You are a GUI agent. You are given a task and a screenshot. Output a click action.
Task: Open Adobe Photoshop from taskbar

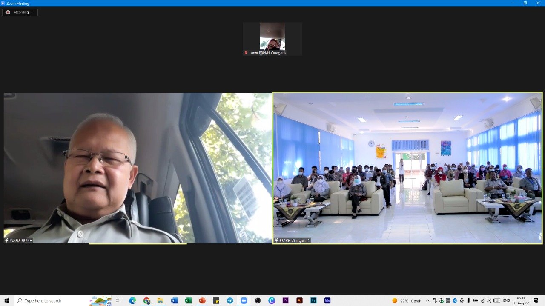(x=313, y=300)
